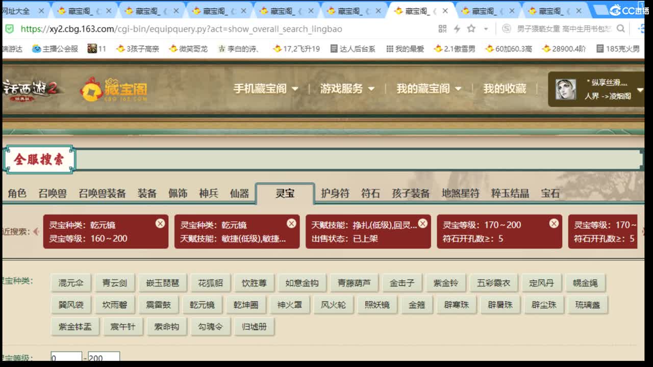Click the Sogou search engine icon
The width and height of the screenshot is (653, 367).
[506, 29]
